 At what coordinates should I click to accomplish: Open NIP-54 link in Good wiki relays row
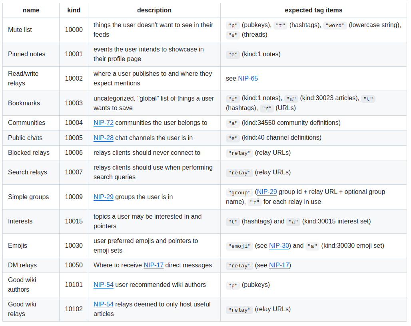tap(104, 304)
